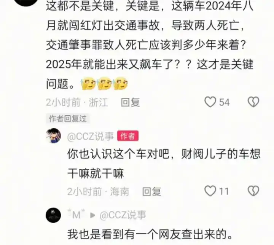274x245 pixels.
Task: Open the @CCZ说事 mention in M's reply
Action: tap(123, 215)
